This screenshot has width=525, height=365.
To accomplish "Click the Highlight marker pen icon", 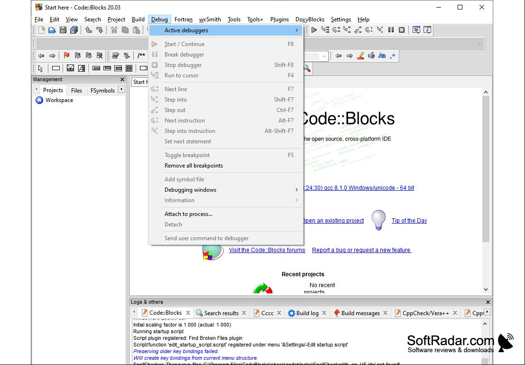I will [x=360, y=56].
